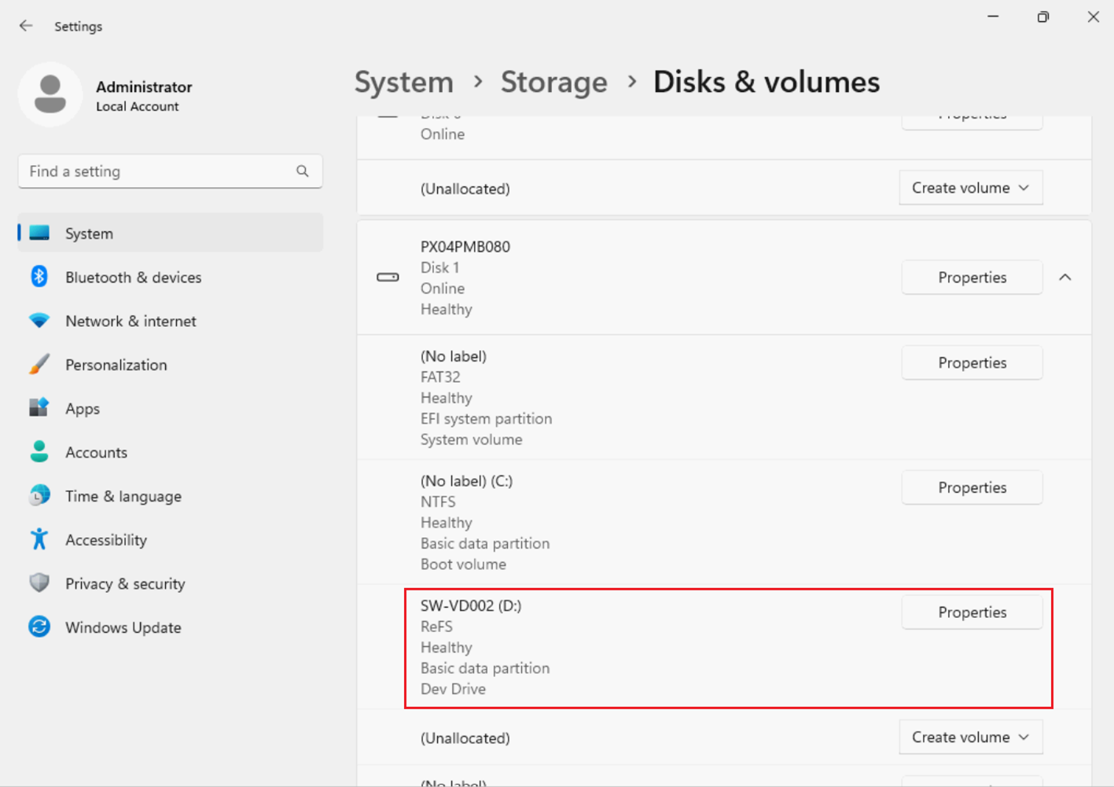The height and width of the screenshot is (787, 1114).
Task: Expand Create volume dropdown below Dev Drive
Action: coord(970,737)
